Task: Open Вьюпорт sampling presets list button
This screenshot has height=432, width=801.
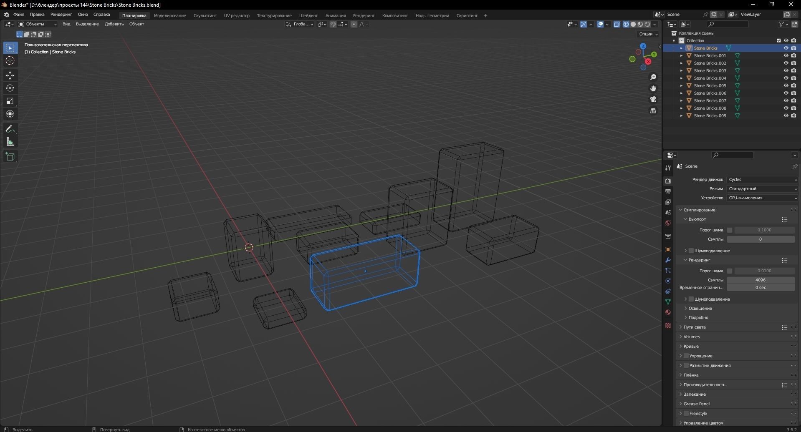Action: [x=784, y=219]
